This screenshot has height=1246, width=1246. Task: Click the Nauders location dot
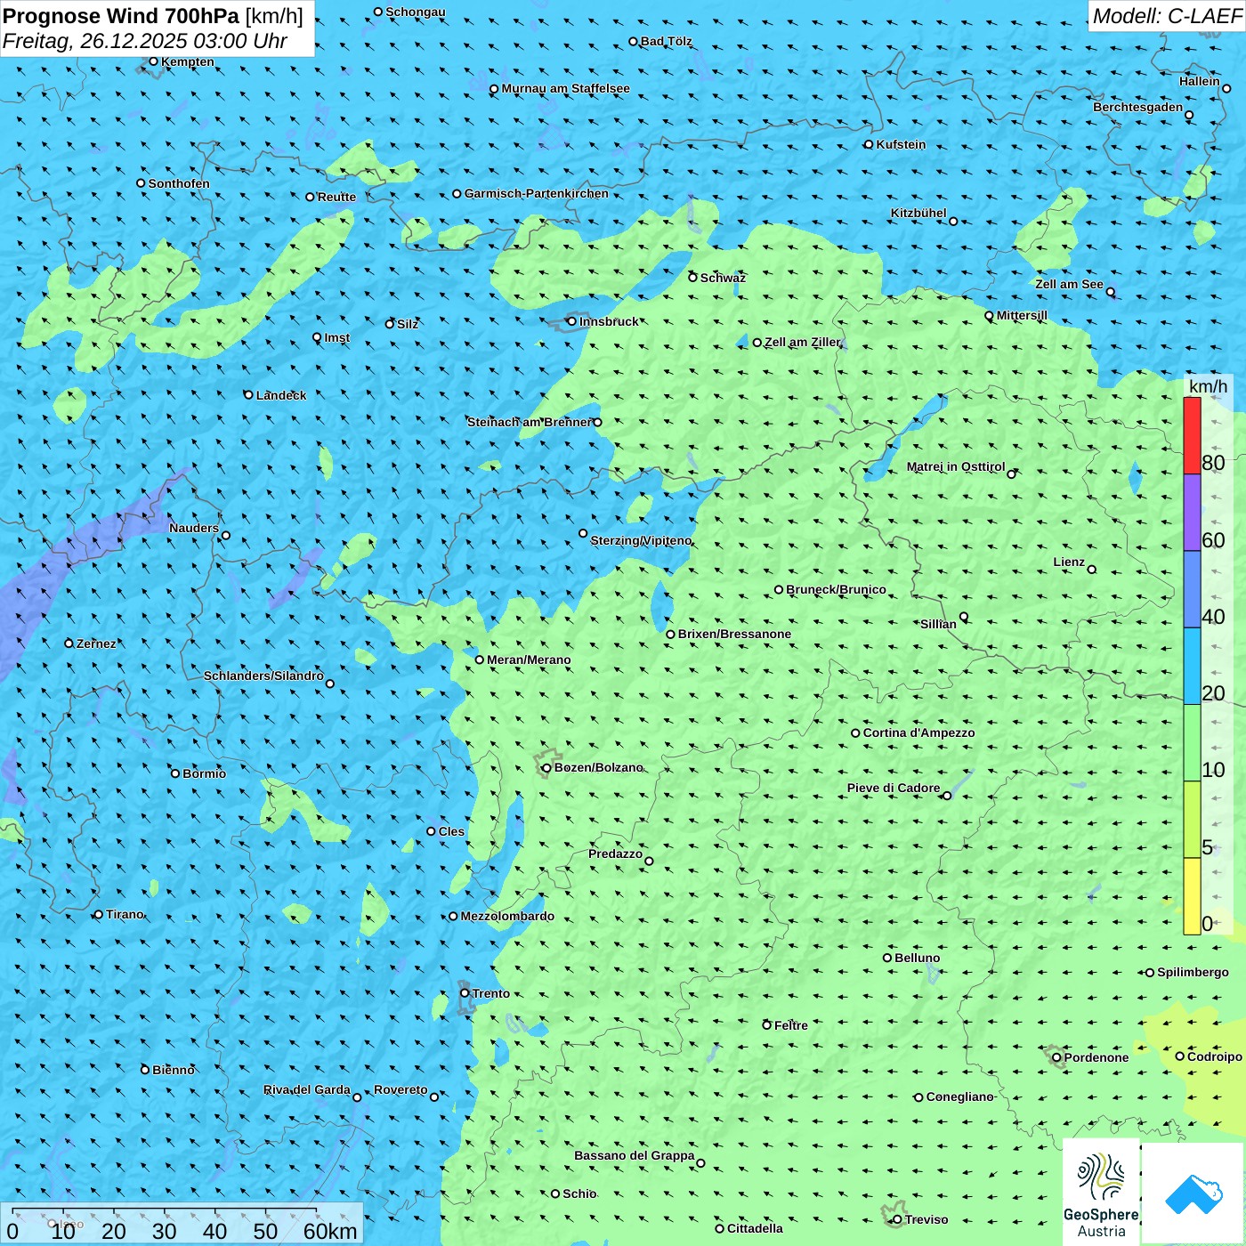point(226,535)
